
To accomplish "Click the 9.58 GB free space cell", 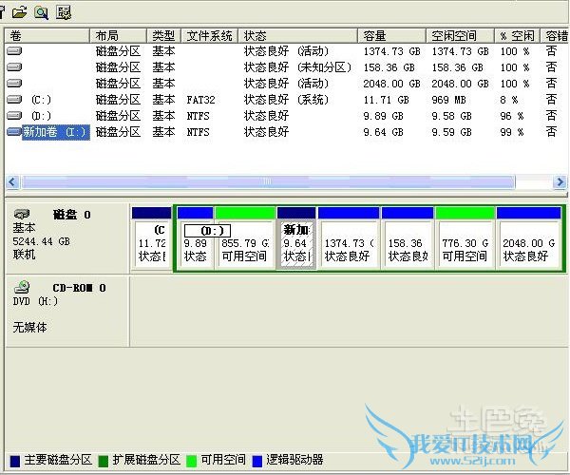I will click(451, 116).
